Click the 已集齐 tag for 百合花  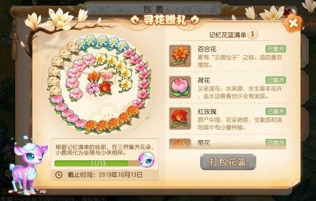276,49
